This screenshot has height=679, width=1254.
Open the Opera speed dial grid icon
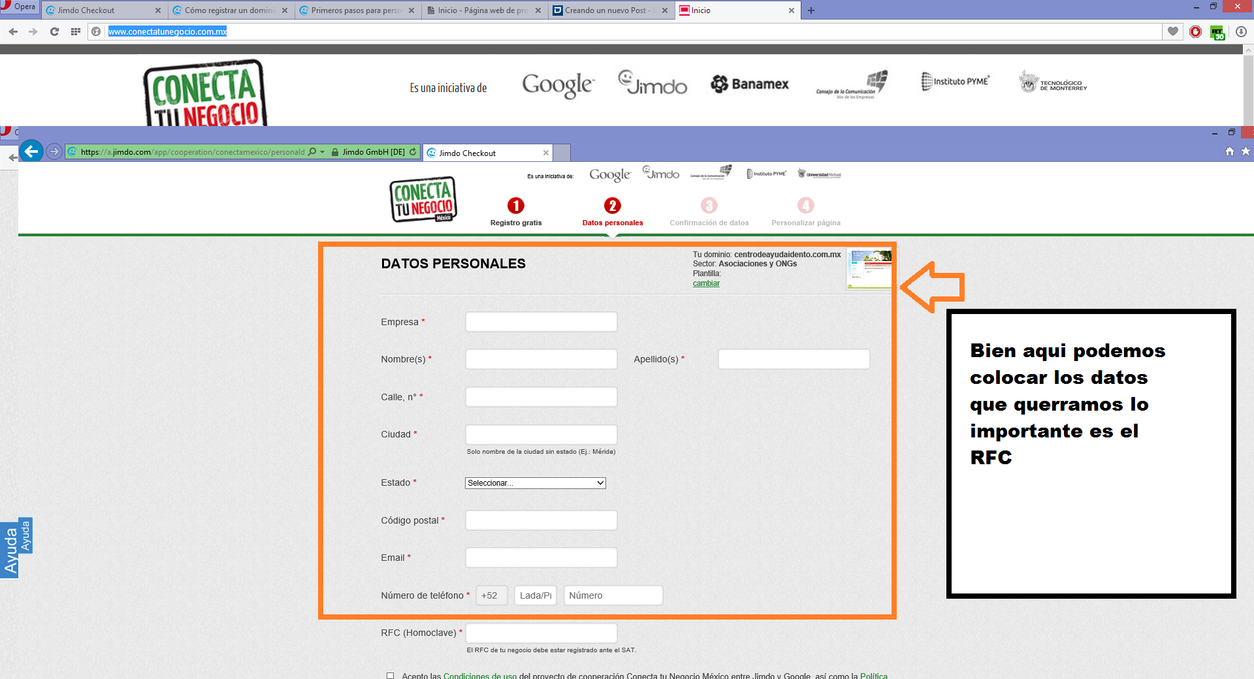coord(76,31)
